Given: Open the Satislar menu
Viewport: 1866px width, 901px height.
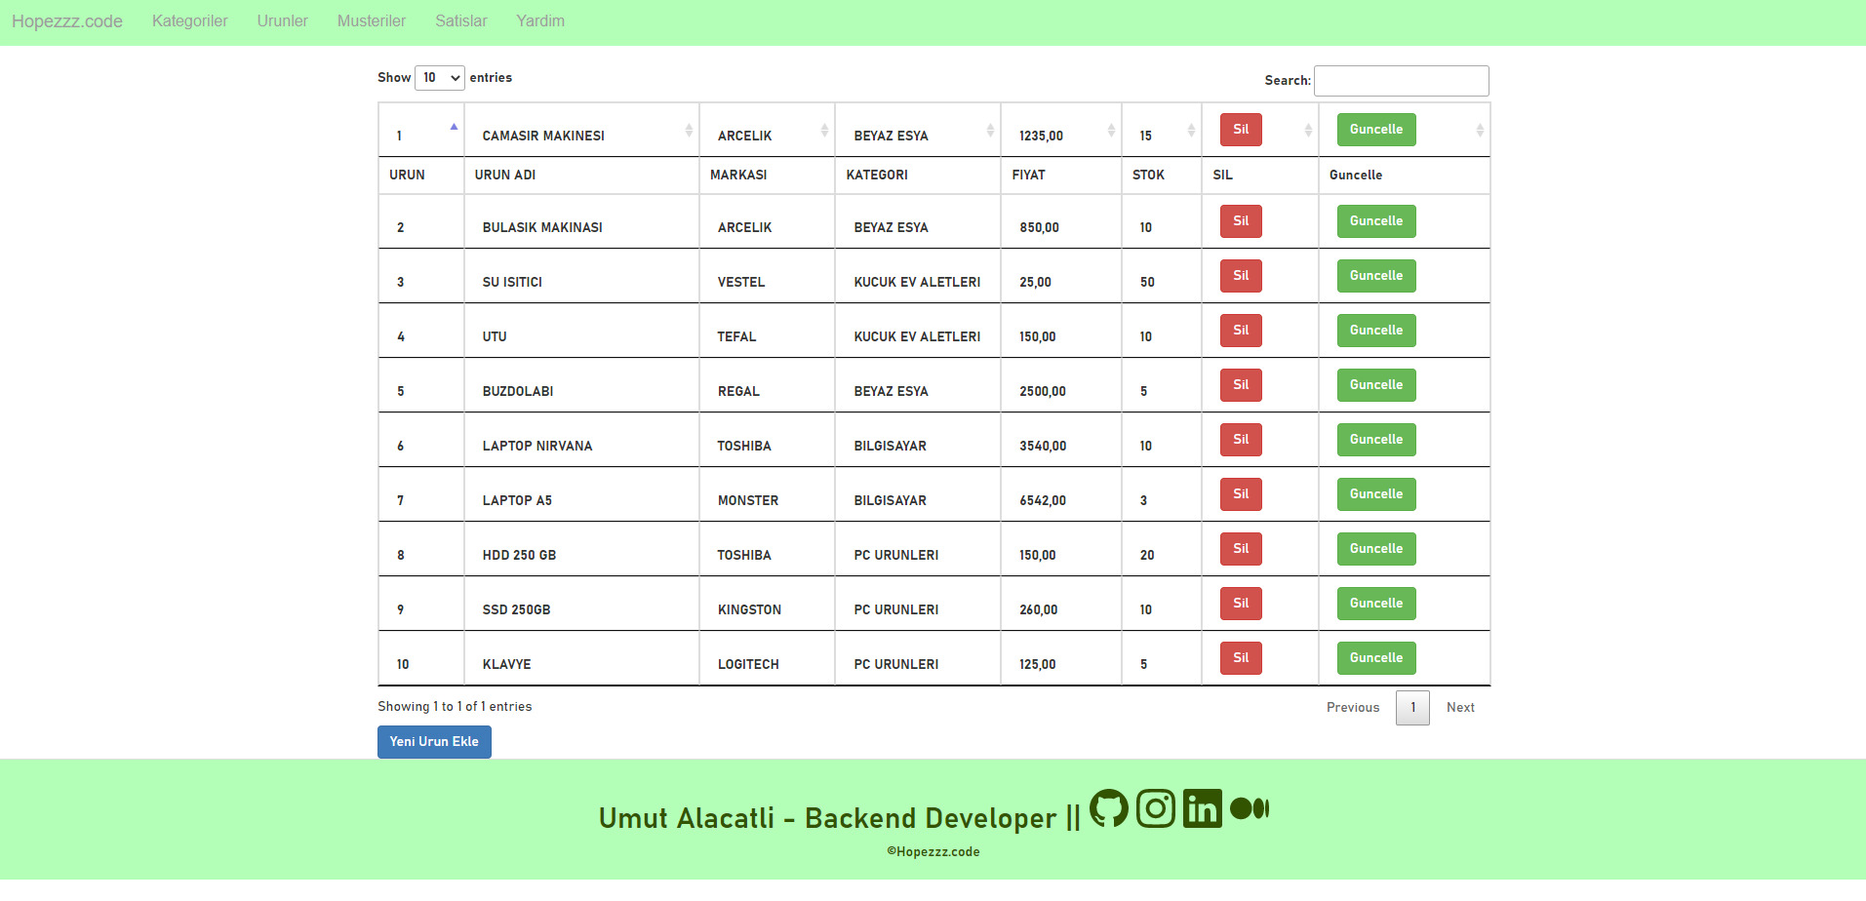Looking at the screenshot, I should [461, 20].
